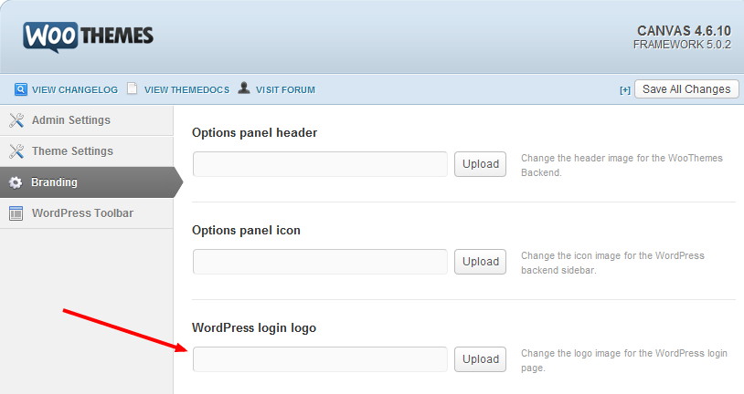Click the View Changelog magnifier icon
This screenshot has height=394, width=744.
pyautogui.click(x=20, y=89)
